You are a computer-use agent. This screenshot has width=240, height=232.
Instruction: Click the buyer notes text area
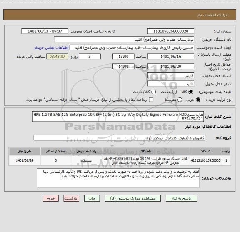pyautogui.click(x=118, y=178)
